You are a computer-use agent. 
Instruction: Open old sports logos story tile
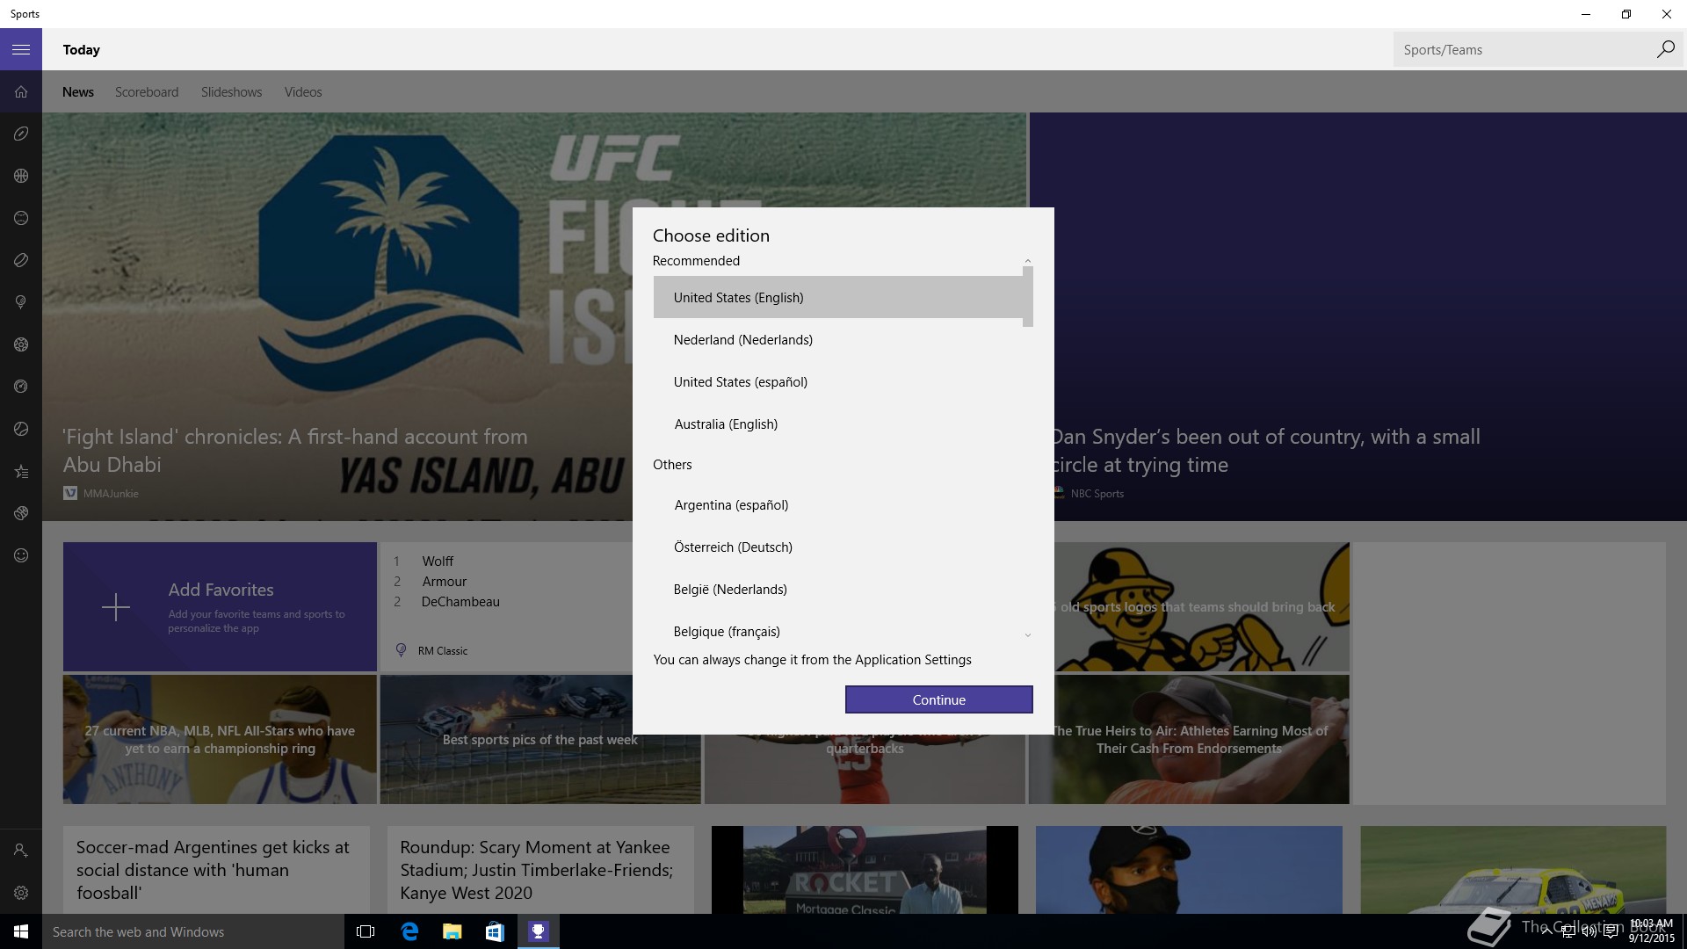tap(1202, 606)
